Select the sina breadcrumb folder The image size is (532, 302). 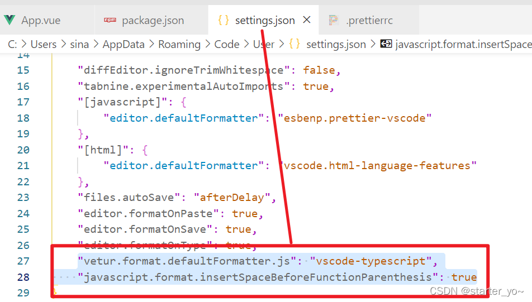tap(79, 44)
